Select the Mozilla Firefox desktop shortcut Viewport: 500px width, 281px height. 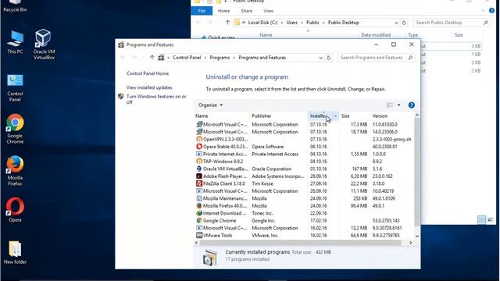15,171
